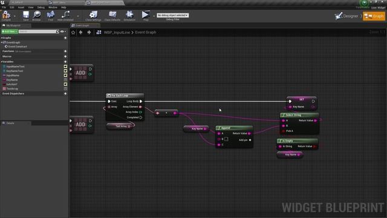The height and width of the screenshot is (218, 387).
Task: Select the For Each Loop node header
Action: pos(125,96)
